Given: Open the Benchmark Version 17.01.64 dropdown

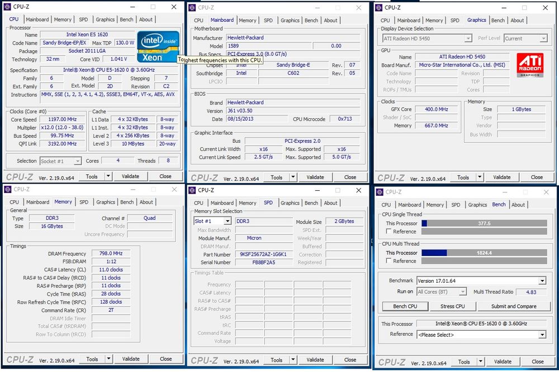Looking at the screenshot, I should click(x=542, y=281).
